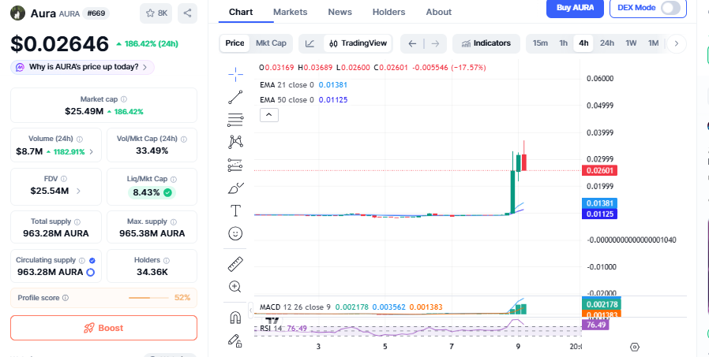Redo the chart action
The height and width of the screenshot is (357, 709).
[435, 44]
